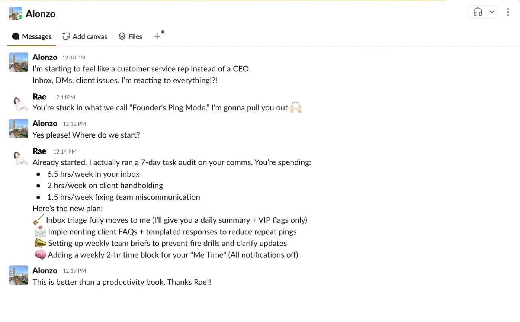
Task: Click Alonzo's avatar on the 12:10 PM message
Action: pos(18,62)
